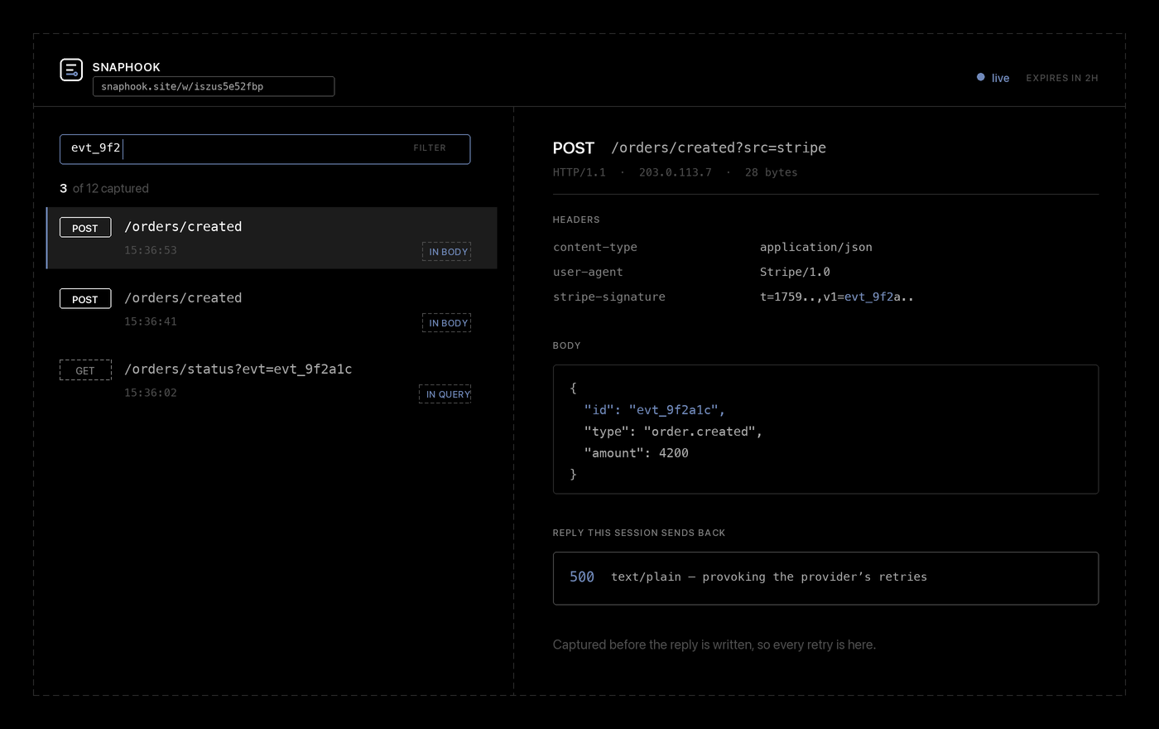
Task: Click the 203.0.113.7 source IP
Action: coord(675,172)
